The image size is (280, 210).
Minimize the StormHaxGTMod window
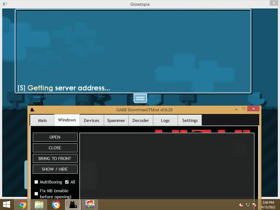pos(236,109)
